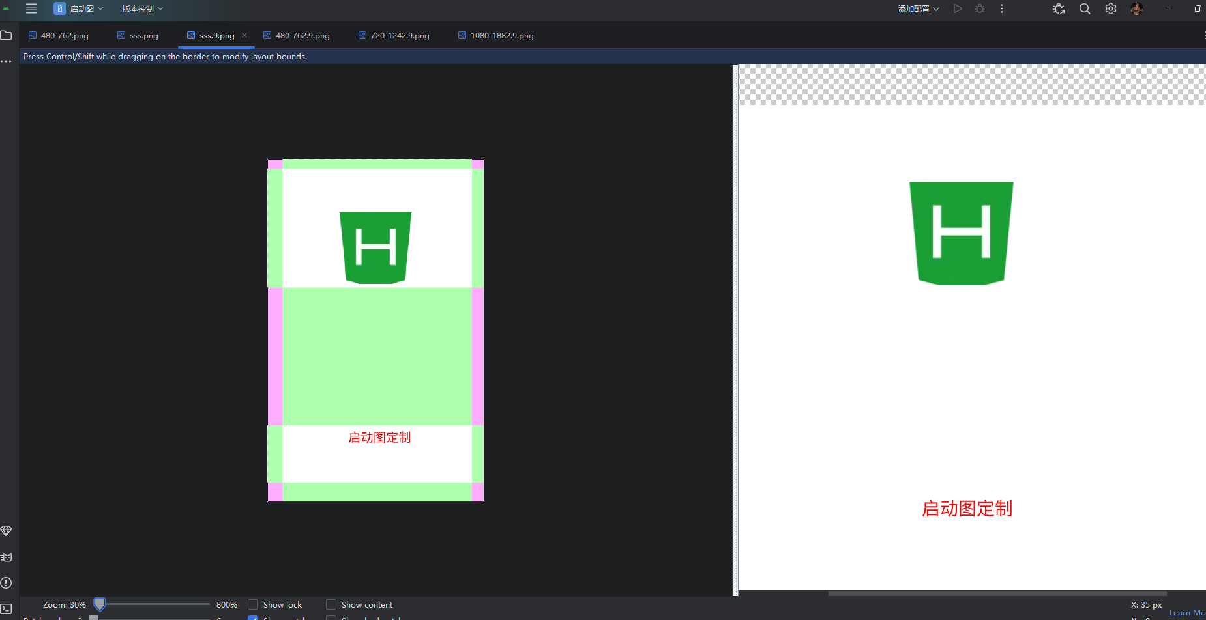
Task: Click the Attach Debugger to Process icon
Action: coord(1059,8)
